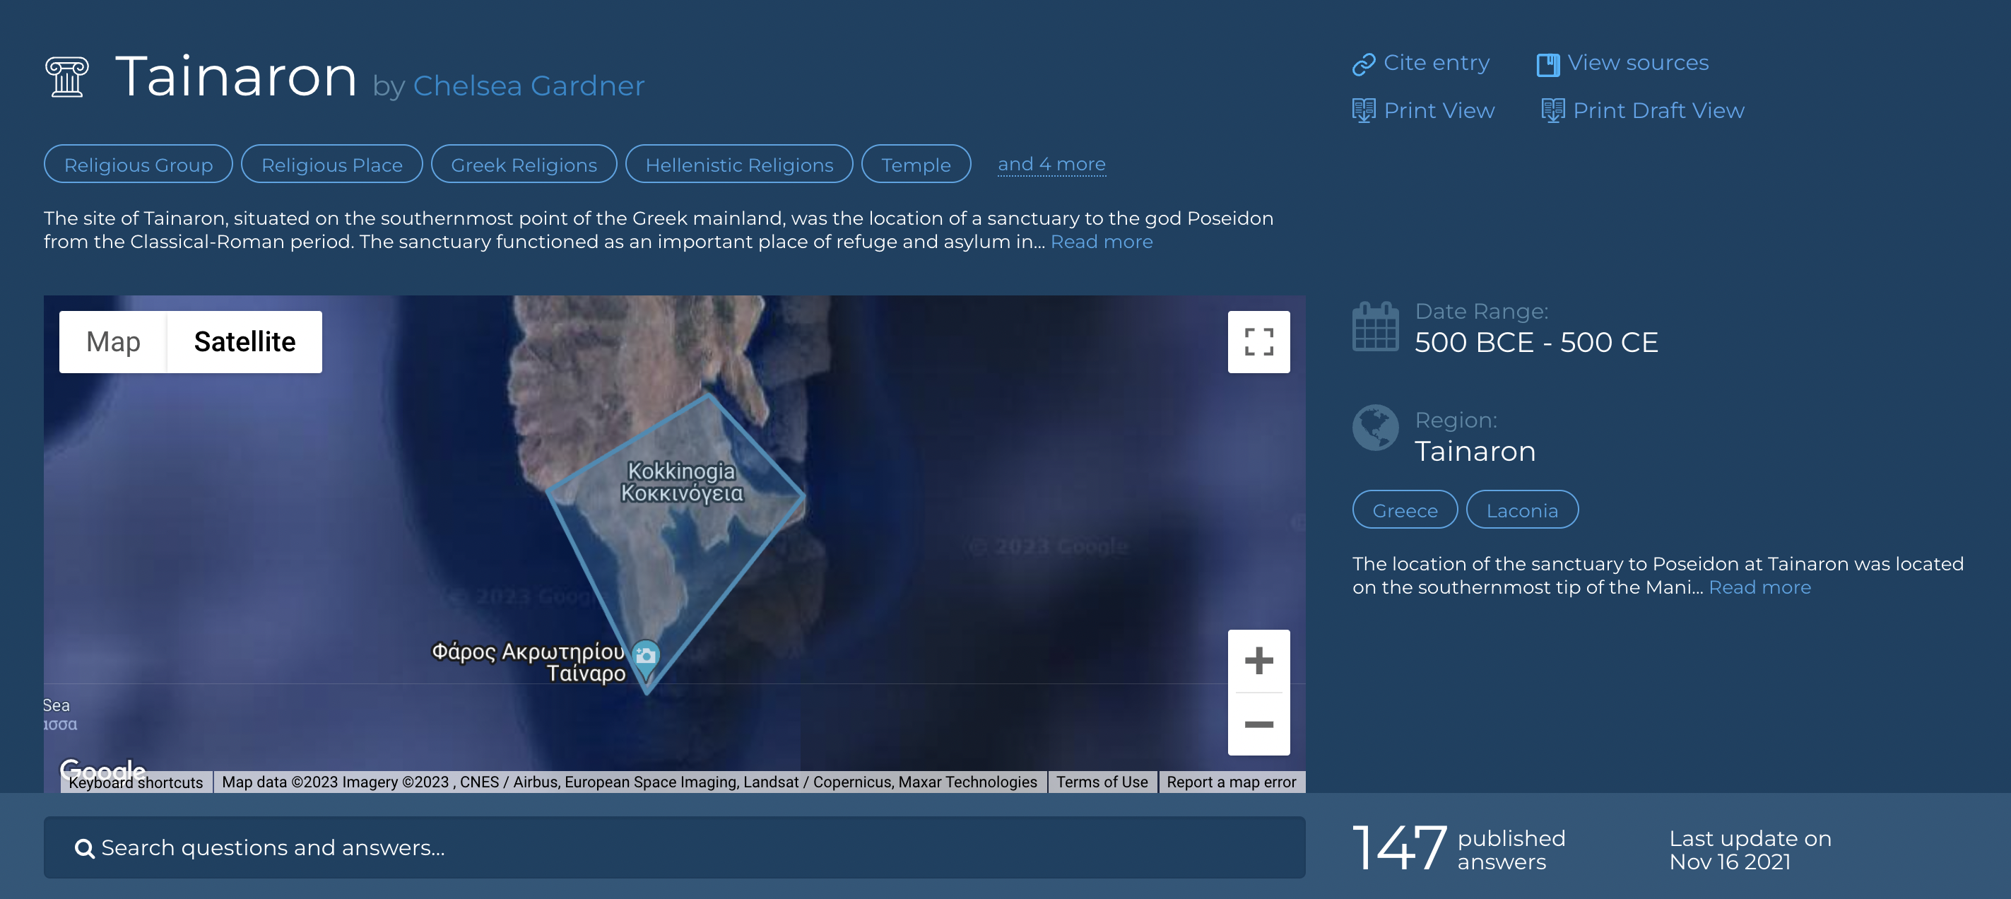Click the Print View icon
Image resolution: width=2011 pixels, height=899 pixels.
tap(1363, 111)
